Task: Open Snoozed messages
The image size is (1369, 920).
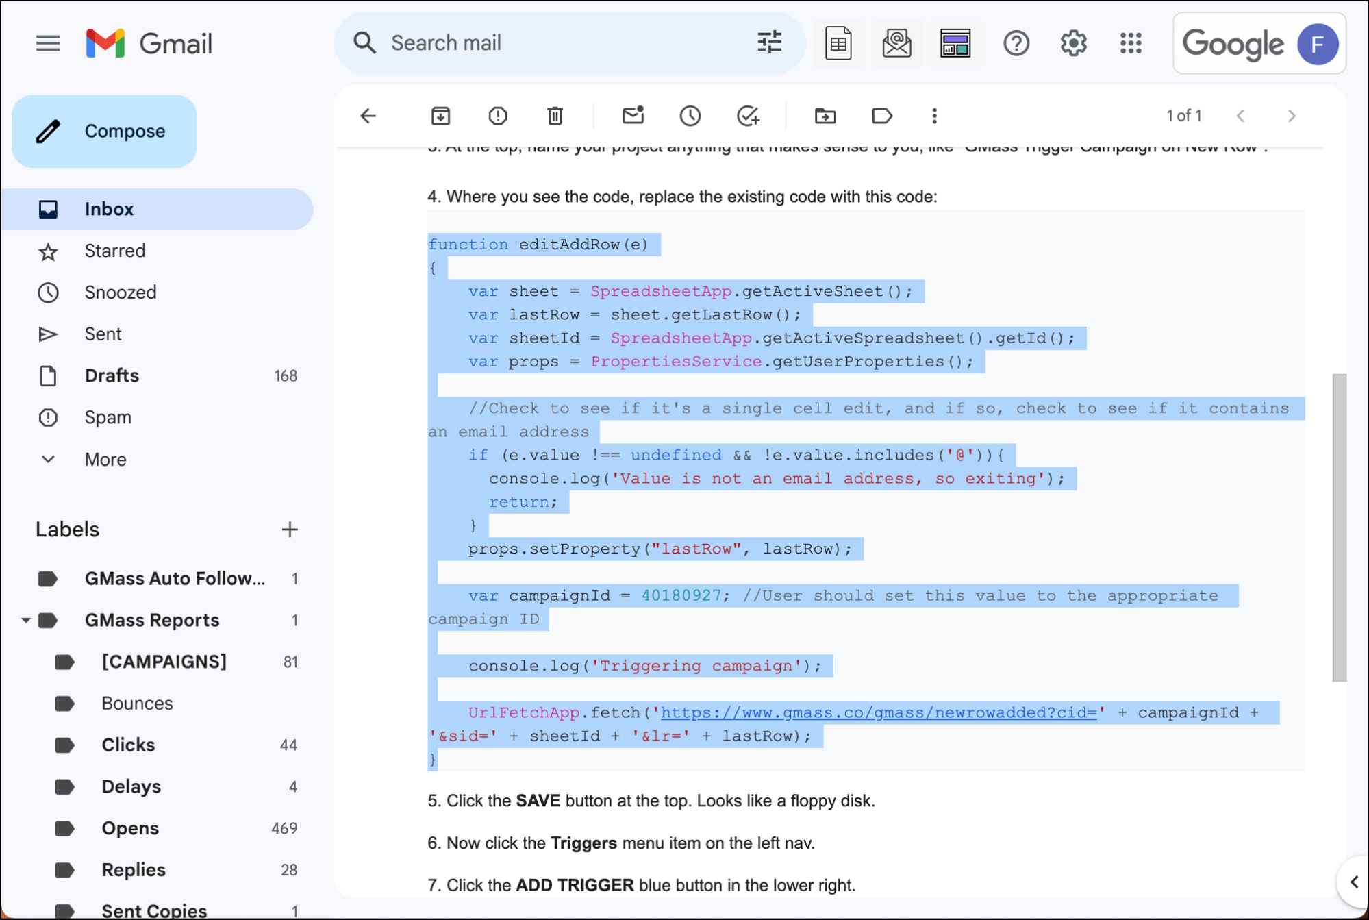Action: point(157,293)
